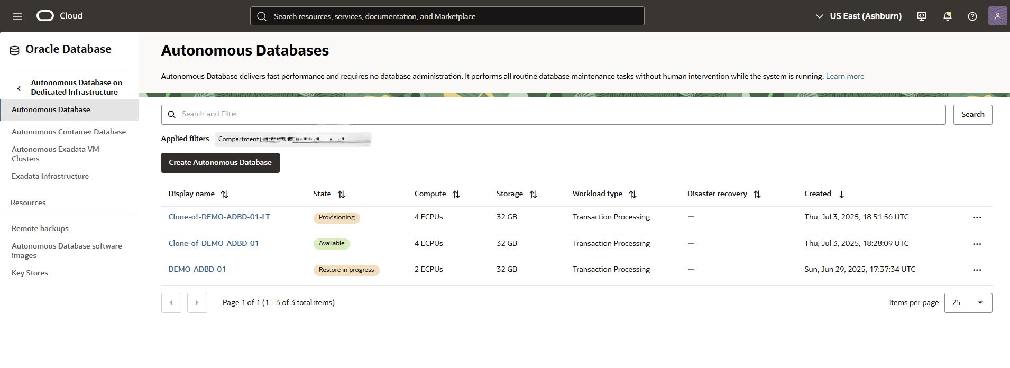Toggle Created column sort arrow

coord(841,195)
